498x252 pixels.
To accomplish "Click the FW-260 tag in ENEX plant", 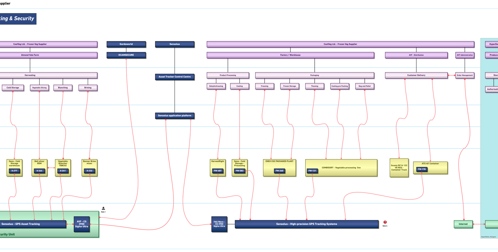I will click(279, 171).
